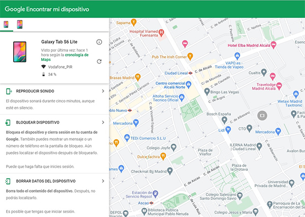Choose BORRAR DATOS DEL DISPOSITIVO option
305x217 pixels.
(x=46, y=181)
